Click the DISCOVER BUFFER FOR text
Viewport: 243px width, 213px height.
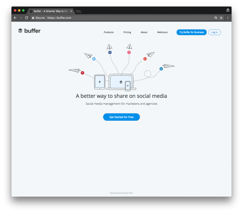(x=121, y=193)
